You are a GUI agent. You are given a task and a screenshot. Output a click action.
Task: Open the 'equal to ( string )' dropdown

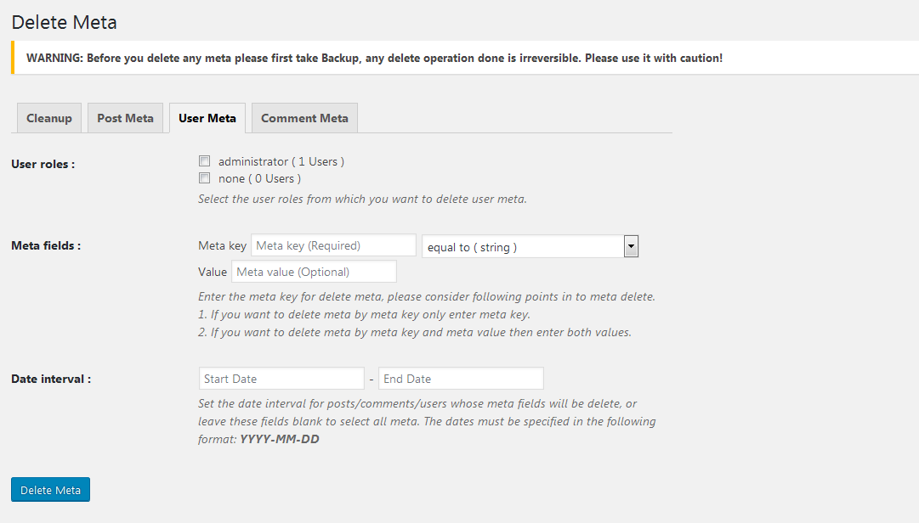point(530,247)
